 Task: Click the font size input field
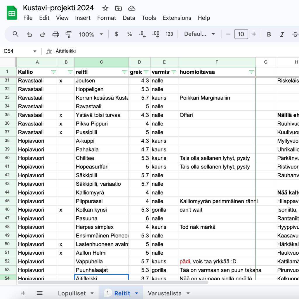[x=241, y=34]
